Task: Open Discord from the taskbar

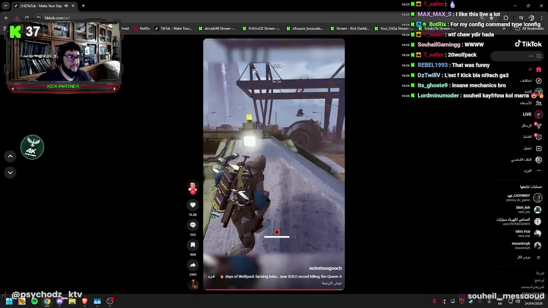Action: pos(60,301)
